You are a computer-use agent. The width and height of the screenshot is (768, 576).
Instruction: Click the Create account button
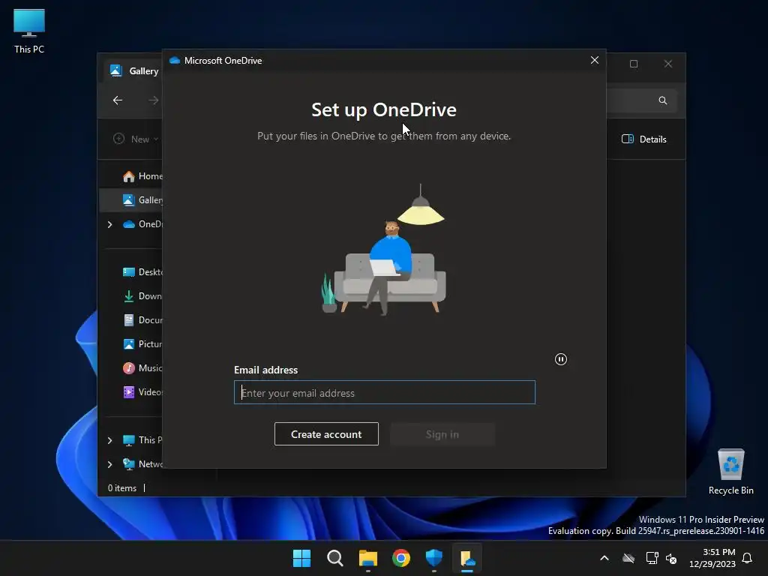point(326,434)
